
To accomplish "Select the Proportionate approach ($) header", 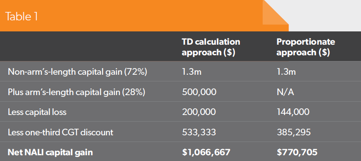I will pos(306,47).
